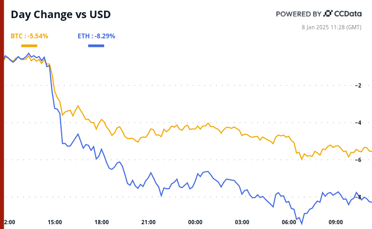The height and width of the screenshot is (229, 372).
Task: Click the 03:00 time axis label
Action: (242, 222)
